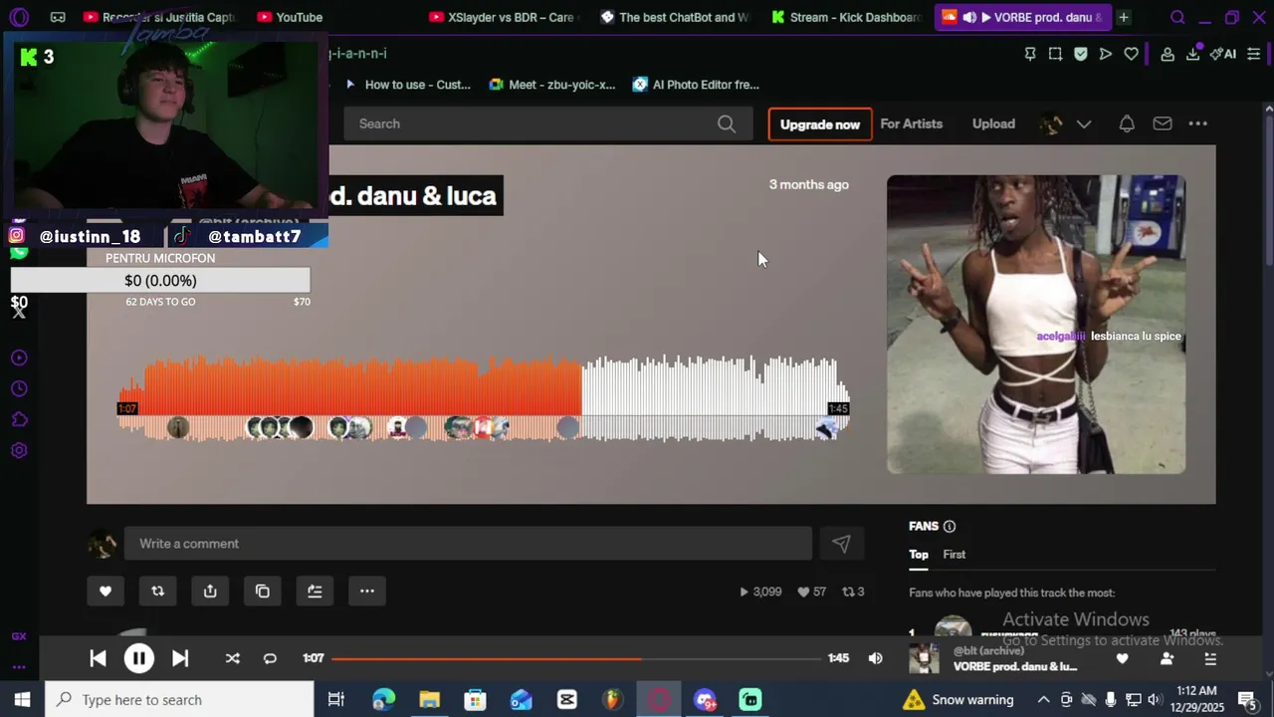Mute the player volume icon
Viewport: 1274px width, 717px height.
tap(875, 658)
